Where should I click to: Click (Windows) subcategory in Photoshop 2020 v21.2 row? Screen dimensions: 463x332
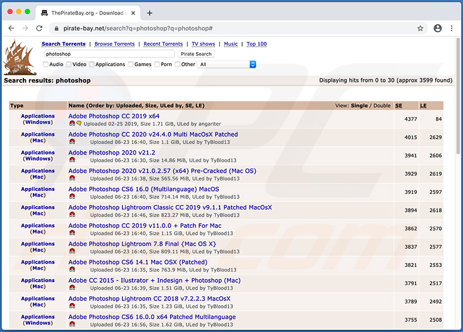pyautogui.click(x=38, y=159)
